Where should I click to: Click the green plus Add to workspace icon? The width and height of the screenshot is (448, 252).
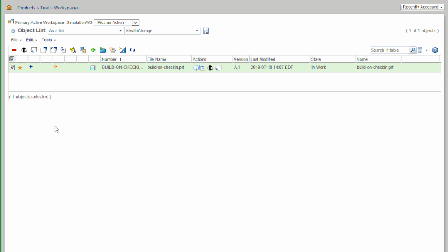pos(93,50)
